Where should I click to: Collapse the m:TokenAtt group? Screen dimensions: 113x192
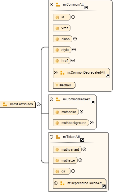(x=51, y=137)
